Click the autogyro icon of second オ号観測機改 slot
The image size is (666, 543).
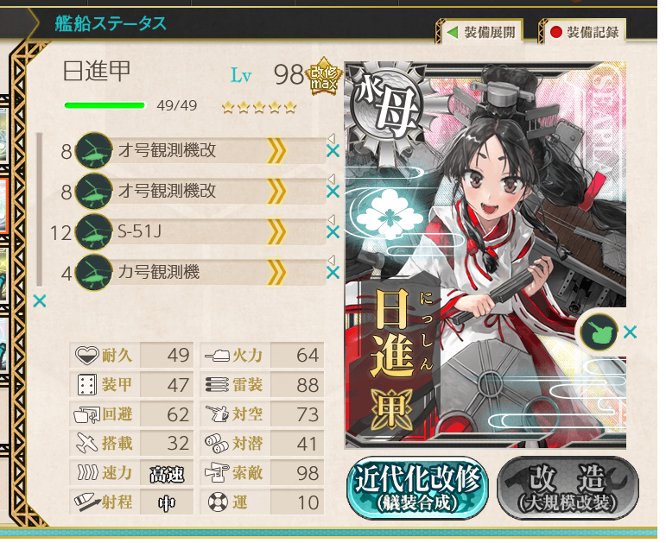pos(94,191)
